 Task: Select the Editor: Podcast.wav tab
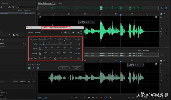click(45, 3)
